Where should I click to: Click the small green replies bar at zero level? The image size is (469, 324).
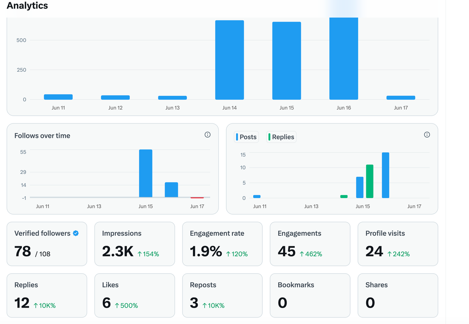click(x=344, y=197)
